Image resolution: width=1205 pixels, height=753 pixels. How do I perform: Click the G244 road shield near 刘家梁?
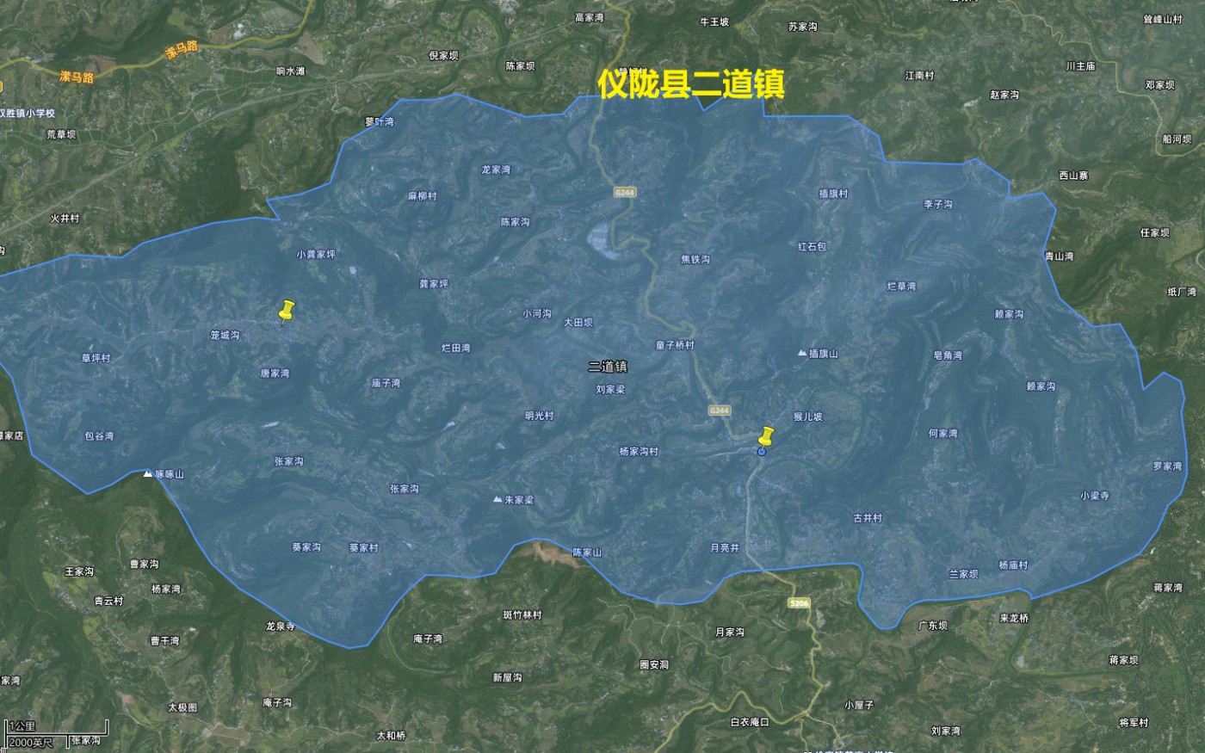[x=720, y=410]
